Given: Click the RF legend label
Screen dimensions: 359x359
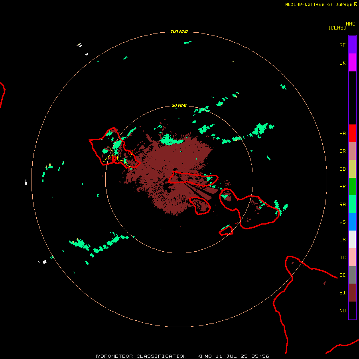Looking at the screenshot, I should 342,45.
